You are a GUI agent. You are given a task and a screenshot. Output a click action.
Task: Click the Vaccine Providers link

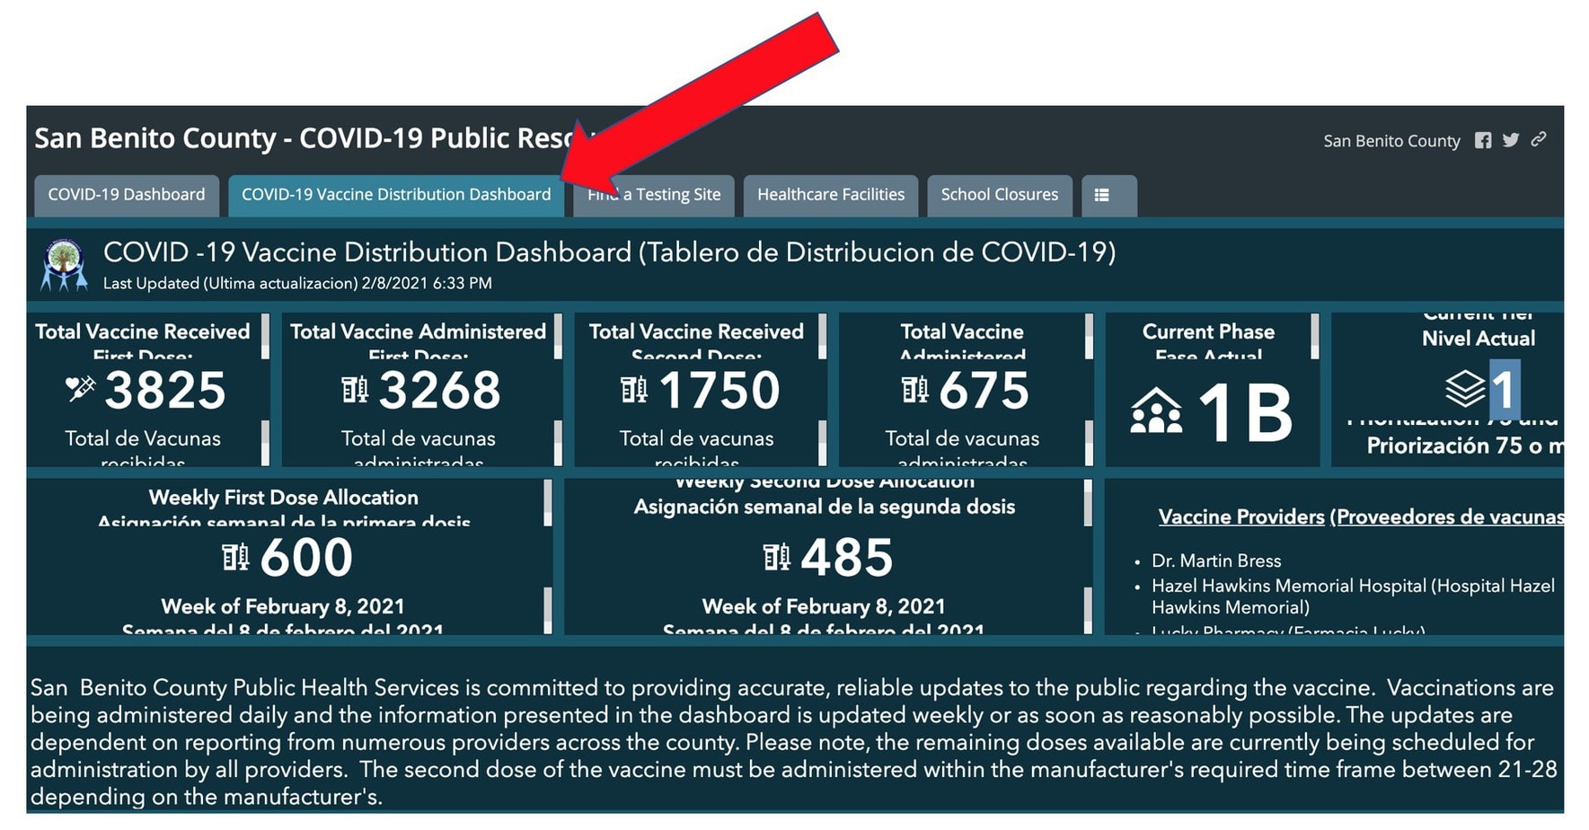click(1240, 517)
